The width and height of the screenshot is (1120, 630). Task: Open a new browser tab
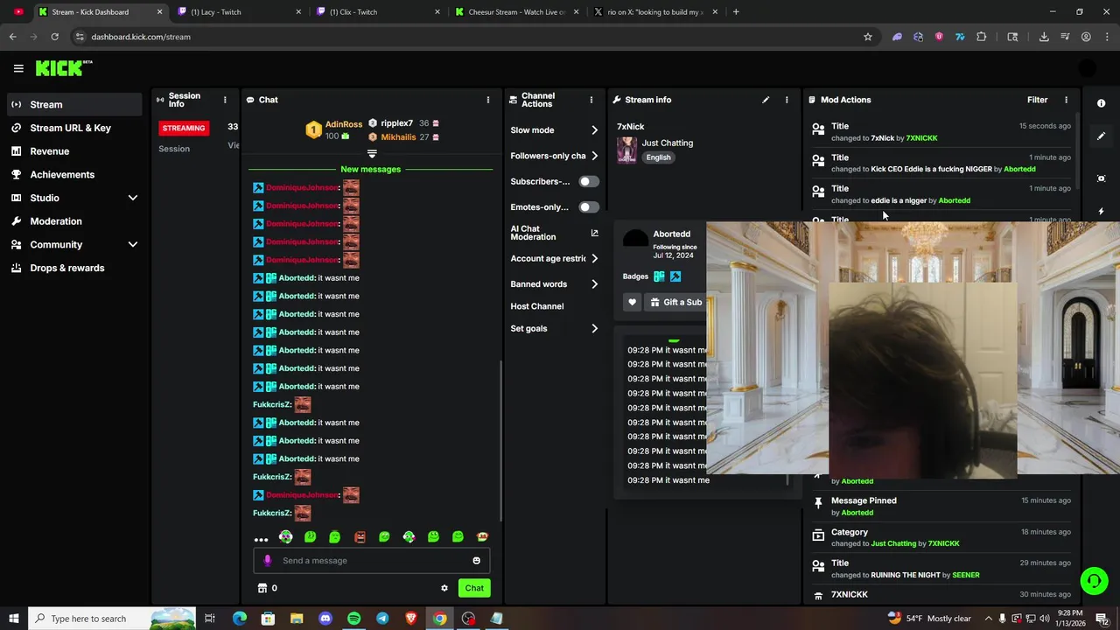coord(736,12)
